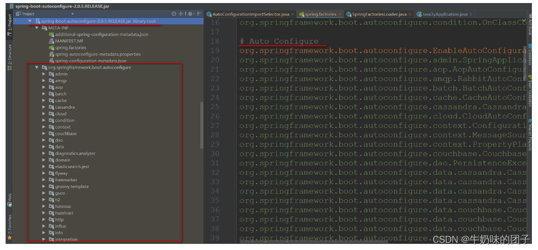This screenshot has width=538, height=250.
Task: Expand the cassandra package
Action: (x=44, y=107)
